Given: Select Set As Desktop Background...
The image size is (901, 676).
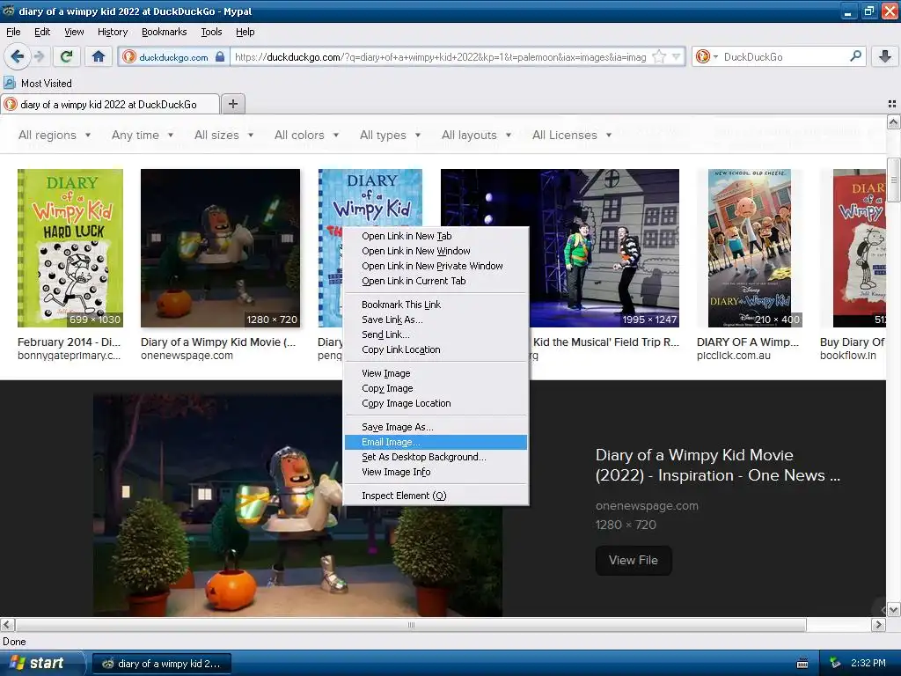Looking at the screenshot, I should click(436, 457).
